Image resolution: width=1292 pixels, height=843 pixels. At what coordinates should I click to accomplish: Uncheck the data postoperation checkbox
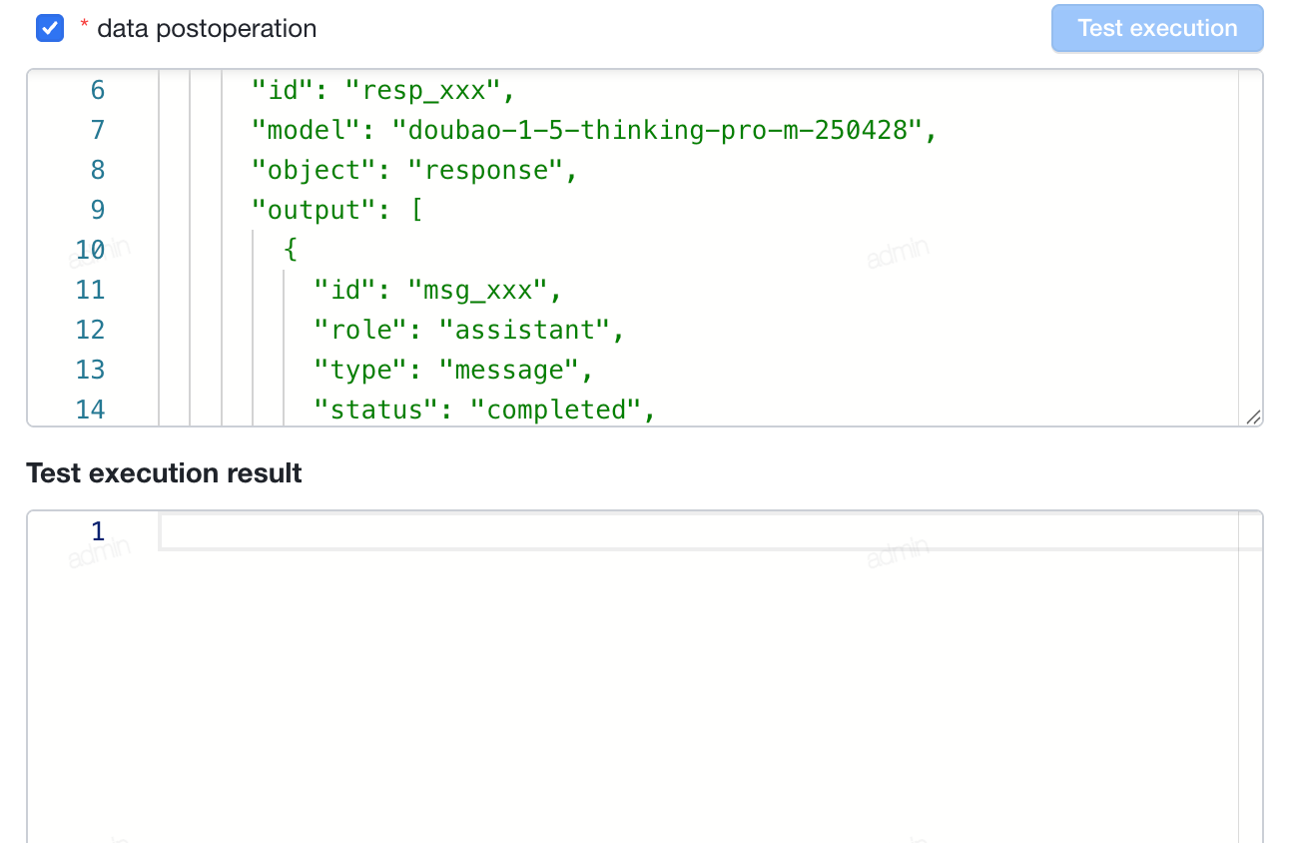[x=50, y=29]
